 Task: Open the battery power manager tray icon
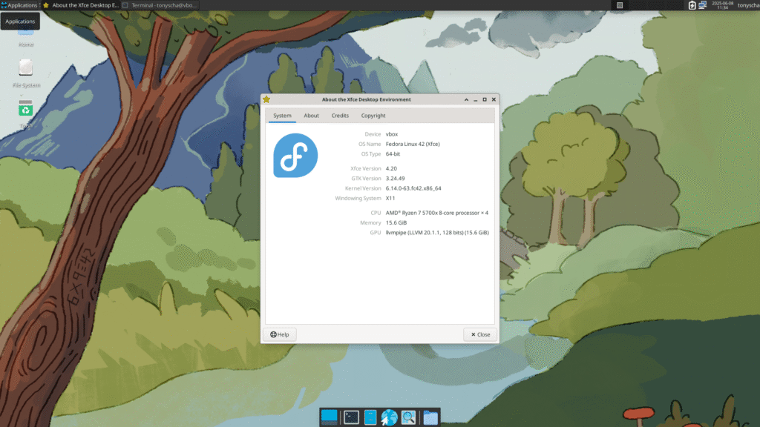pyautogui.click(x=692, y=5)
